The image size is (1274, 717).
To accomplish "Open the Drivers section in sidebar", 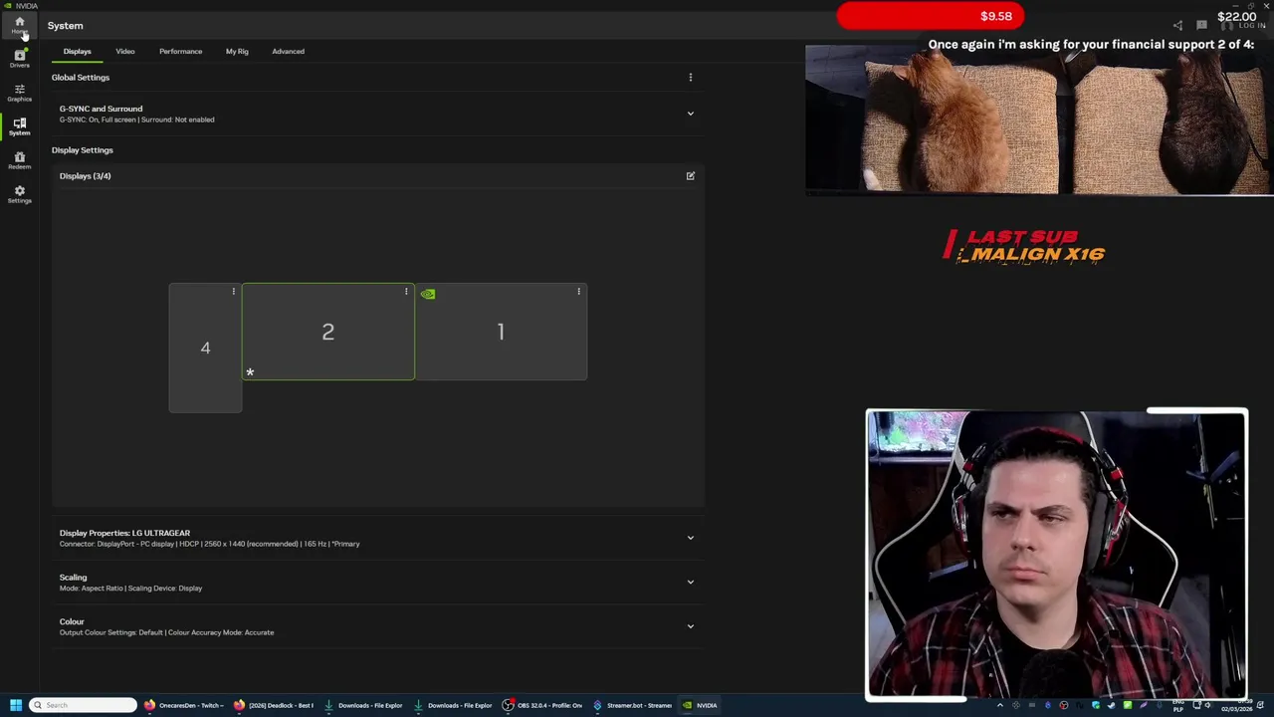I will click(19, 59).
